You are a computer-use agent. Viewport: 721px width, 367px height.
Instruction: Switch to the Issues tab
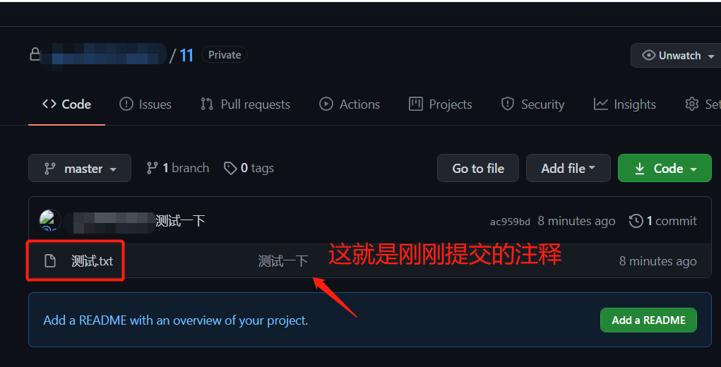pos(145,104)
